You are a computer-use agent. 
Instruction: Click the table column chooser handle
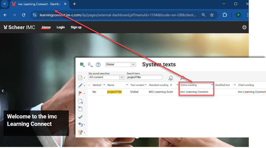(x=89, y=85)
